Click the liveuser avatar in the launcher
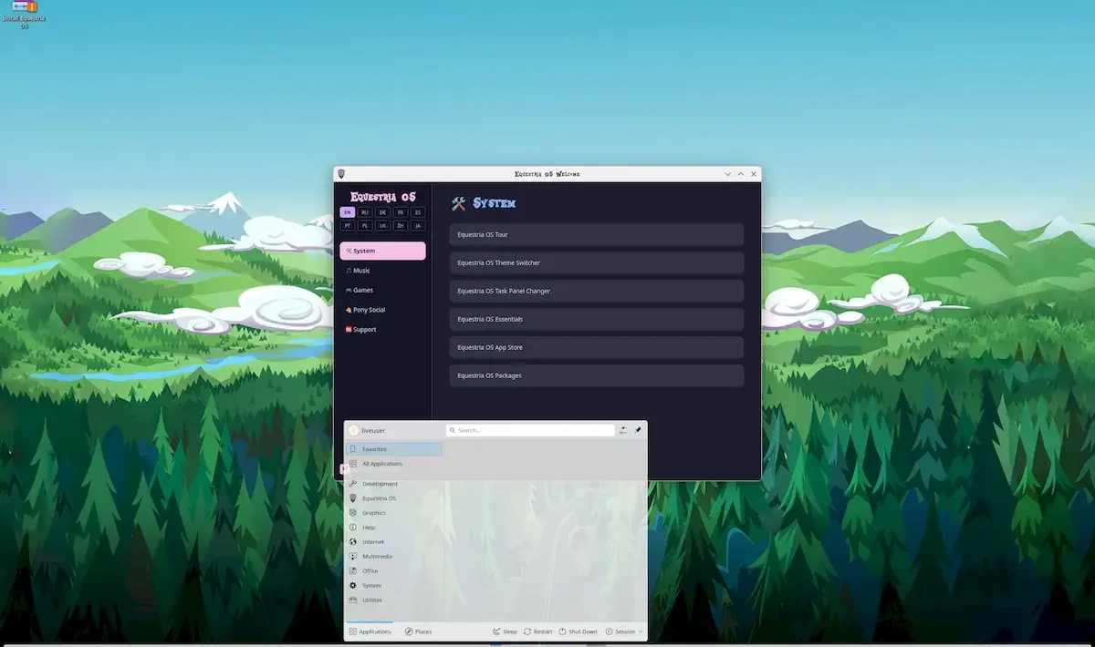1095x647 pixels. (x=354, y=430)
